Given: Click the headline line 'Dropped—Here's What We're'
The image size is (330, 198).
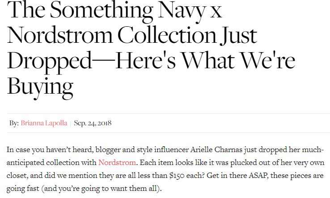Looking at the screenshot, I should tap(151, 61).
